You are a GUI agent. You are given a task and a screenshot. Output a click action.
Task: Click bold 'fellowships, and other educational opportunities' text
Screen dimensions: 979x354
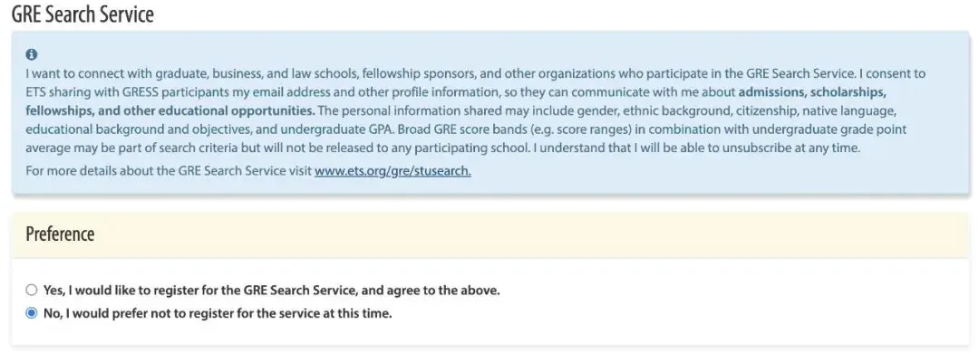coord(170,111)
